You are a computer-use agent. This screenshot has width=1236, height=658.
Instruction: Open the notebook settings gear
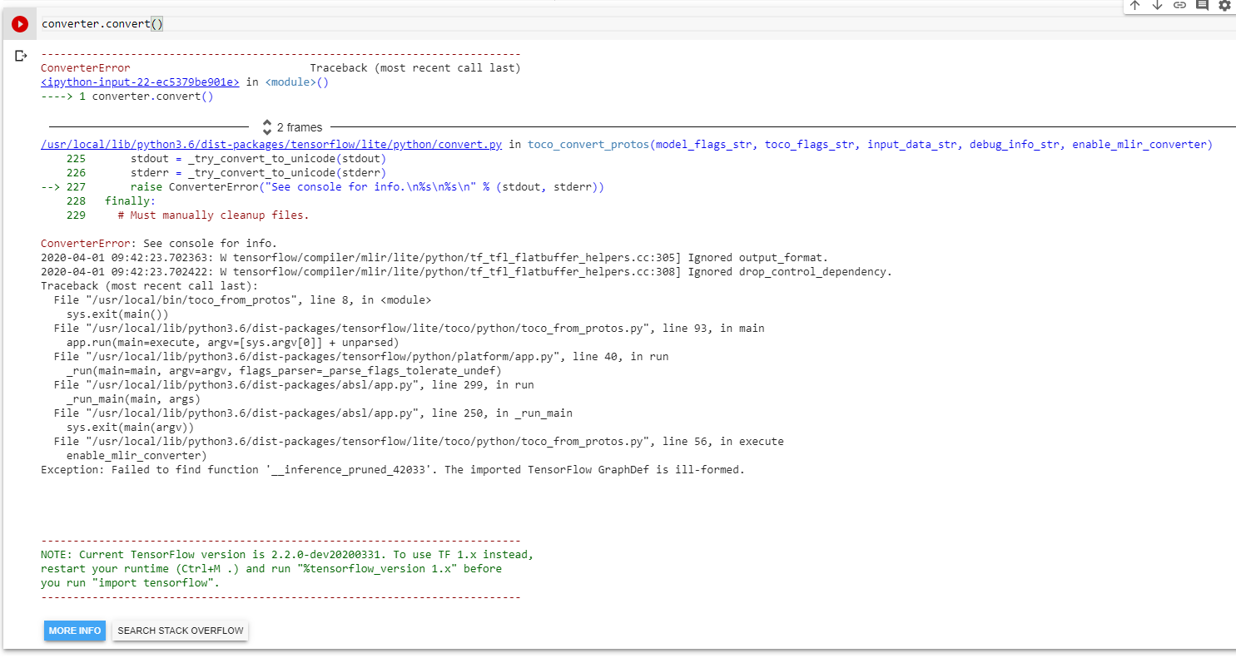click(x=1224, y=6)
